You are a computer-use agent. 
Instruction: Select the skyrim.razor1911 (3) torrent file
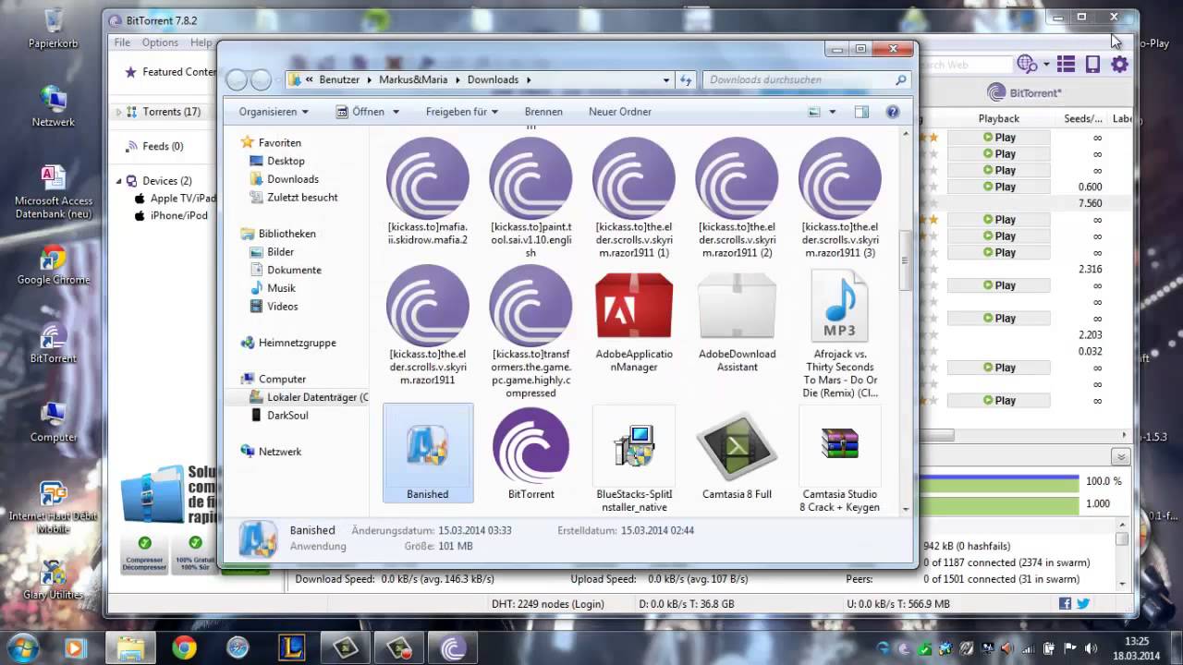(x=840, y=198)
